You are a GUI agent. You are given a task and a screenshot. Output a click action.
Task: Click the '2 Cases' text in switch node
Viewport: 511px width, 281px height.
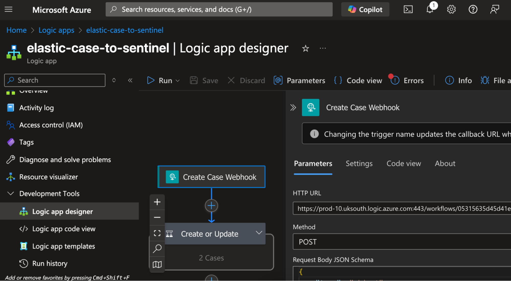pos(211,258)
